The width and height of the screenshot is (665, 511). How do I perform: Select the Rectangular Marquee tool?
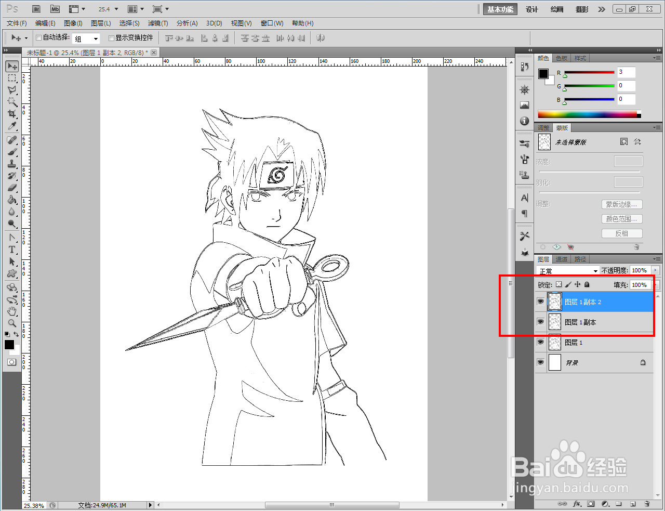pos(12,78)
